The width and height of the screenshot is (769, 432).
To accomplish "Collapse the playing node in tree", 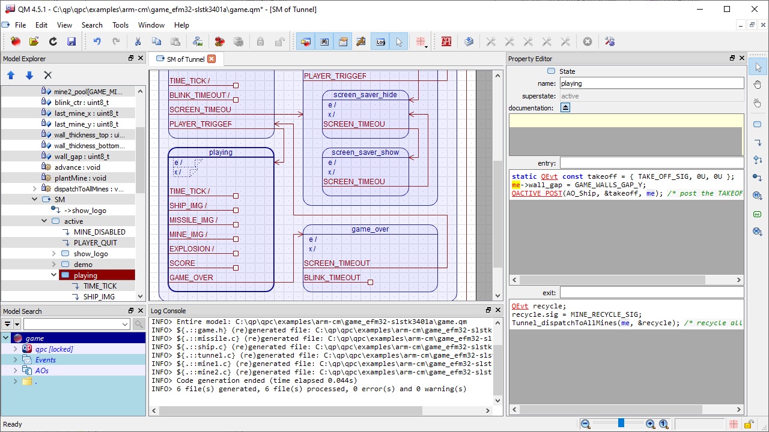I will pyautogui.click(x=54, y=275).
